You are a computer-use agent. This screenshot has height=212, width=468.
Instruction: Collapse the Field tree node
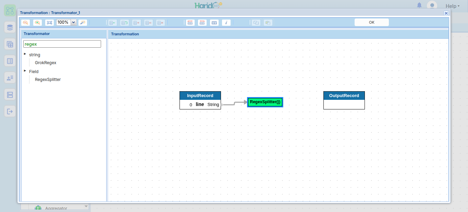(x=25, y=71)
